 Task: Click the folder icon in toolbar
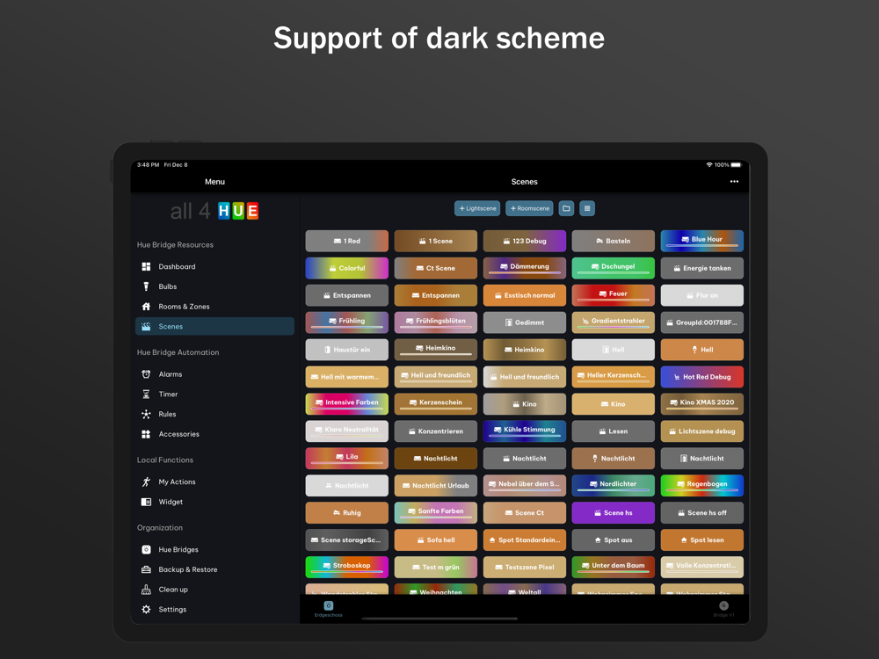click(566, 208)
